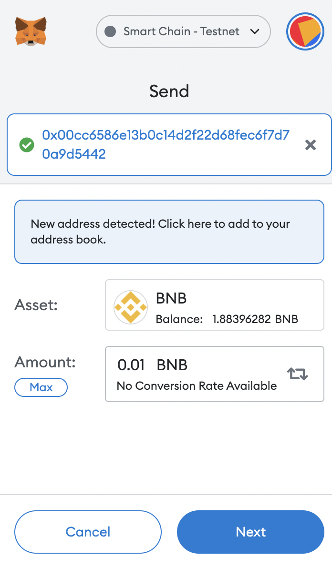Click the gray network status dot
332x567 pixels.
110,32
